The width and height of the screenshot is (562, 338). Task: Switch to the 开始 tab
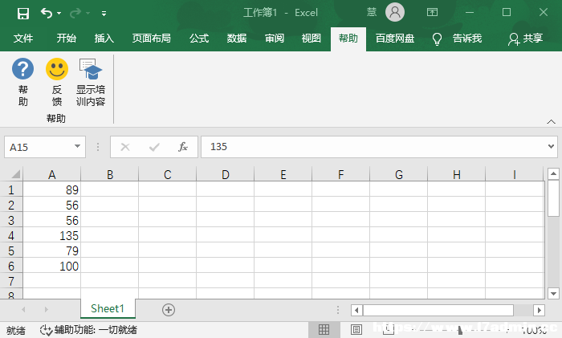coord(67,39)
